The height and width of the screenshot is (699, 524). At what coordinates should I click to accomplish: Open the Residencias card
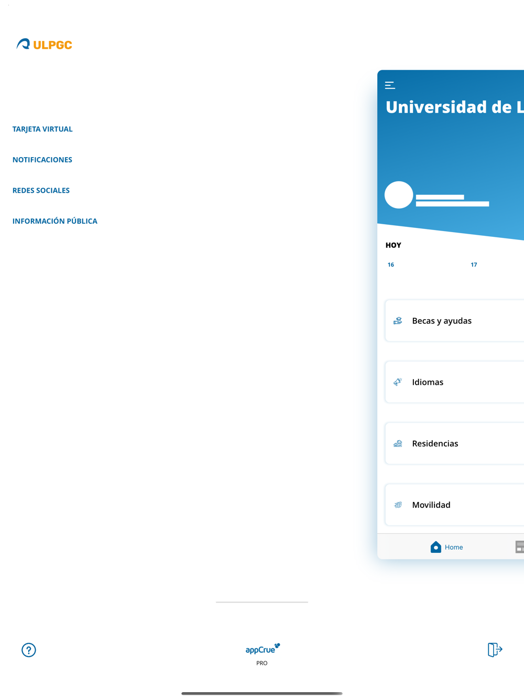(x=455, y=443)
